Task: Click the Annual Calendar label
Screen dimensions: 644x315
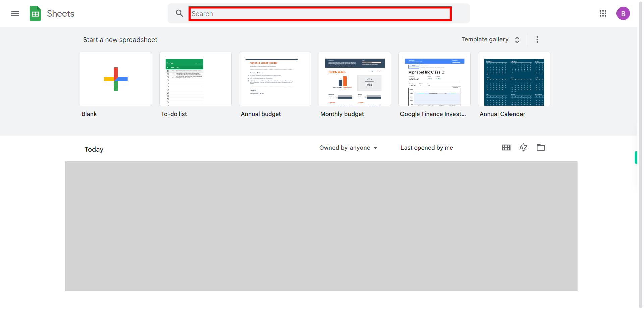Action: pyautogui.click(x=502, y=114)
